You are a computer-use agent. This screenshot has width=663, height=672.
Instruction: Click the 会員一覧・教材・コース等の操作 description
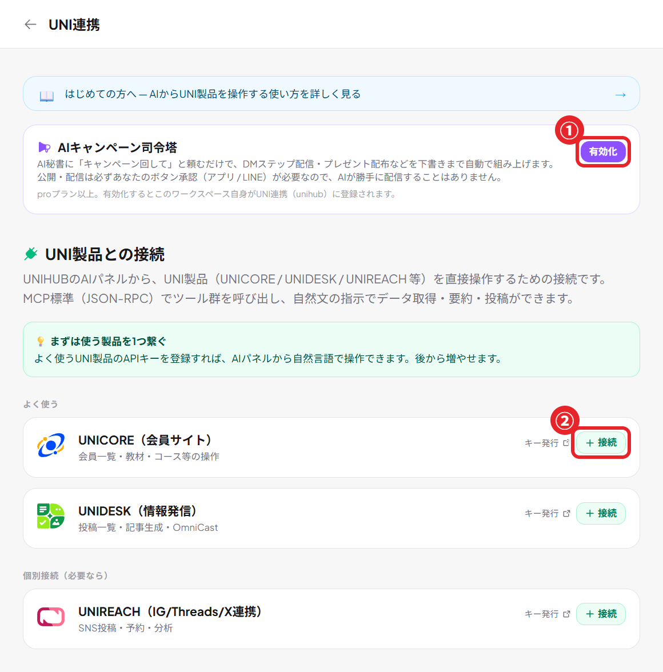click(x=149, y=457)
